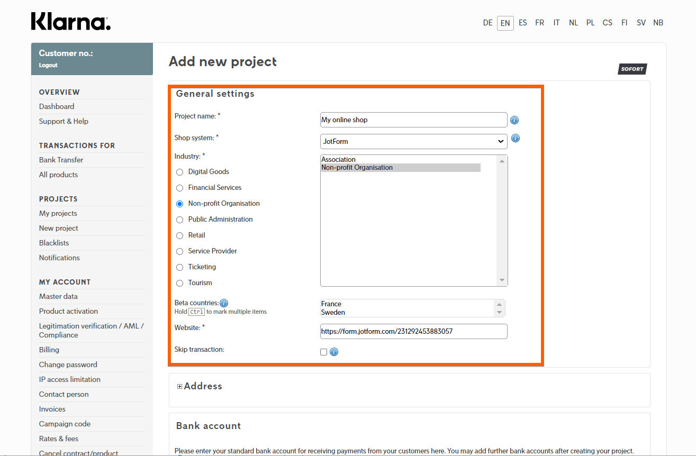The image size is (696, 456).
Task: Open My projects in sidebar
Action: click(58, 213)
